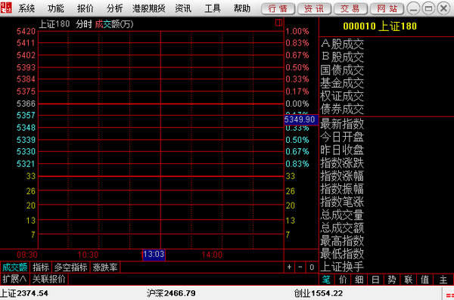The height and width of the screenshot is (300, 454).
Task: Minimize the window
Action: click(413, 8)
